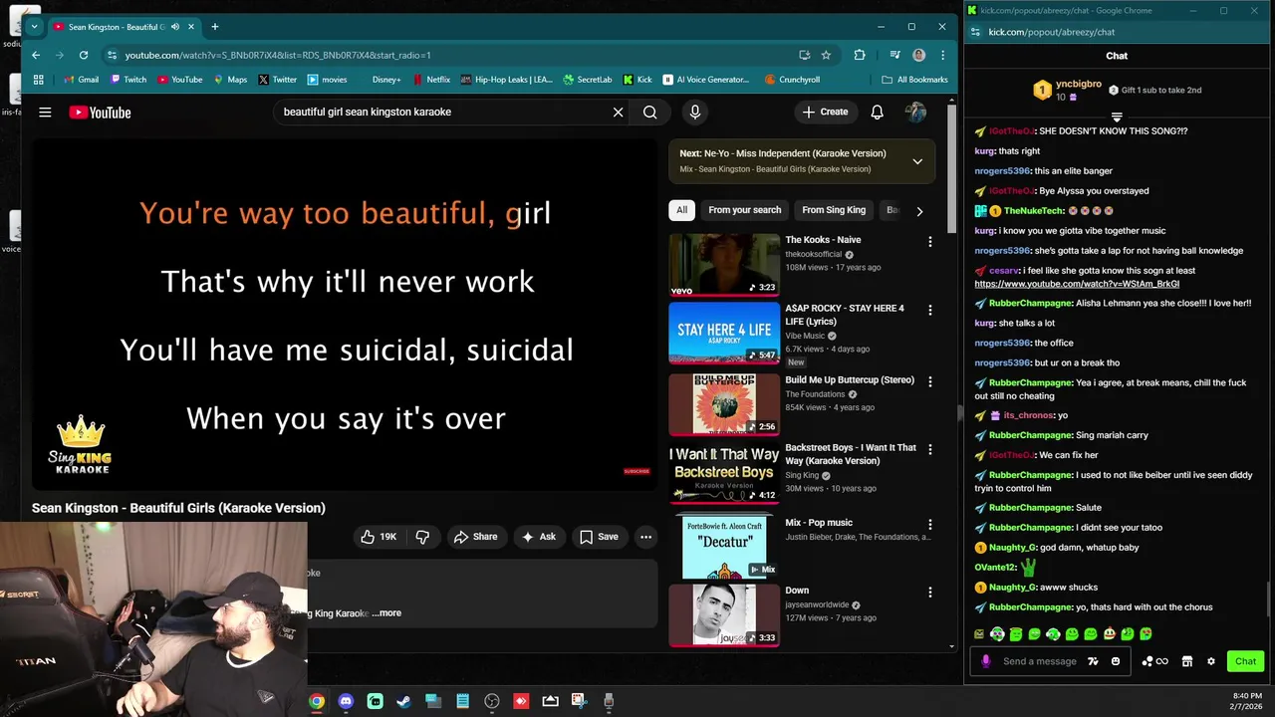The width and height of the screenshot is (1275, 717).
Task: Open Snipping Tool from the taskbar
Action: tap(579, 701)
